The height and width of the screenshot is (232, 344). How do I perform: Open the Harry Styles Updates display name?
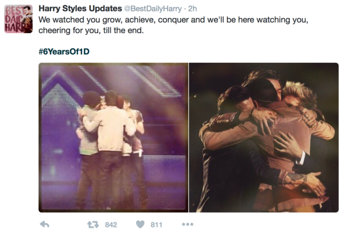[80, 9]
